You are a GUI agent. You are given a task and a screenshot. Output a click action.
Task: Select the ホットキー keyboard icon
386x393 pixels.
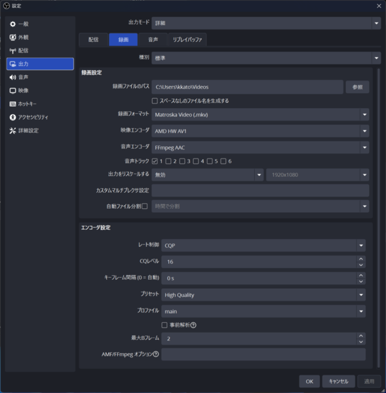12,103
